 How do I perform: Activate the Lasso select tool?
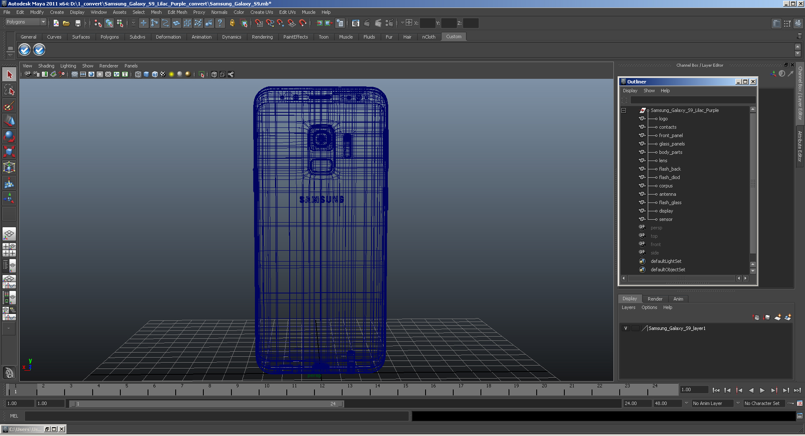click(x=9, y=90)
